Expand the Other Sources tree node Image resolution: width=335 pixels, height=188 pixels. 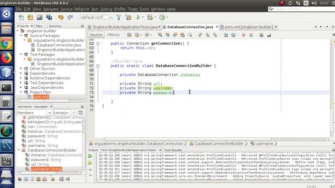pos(21,68)
